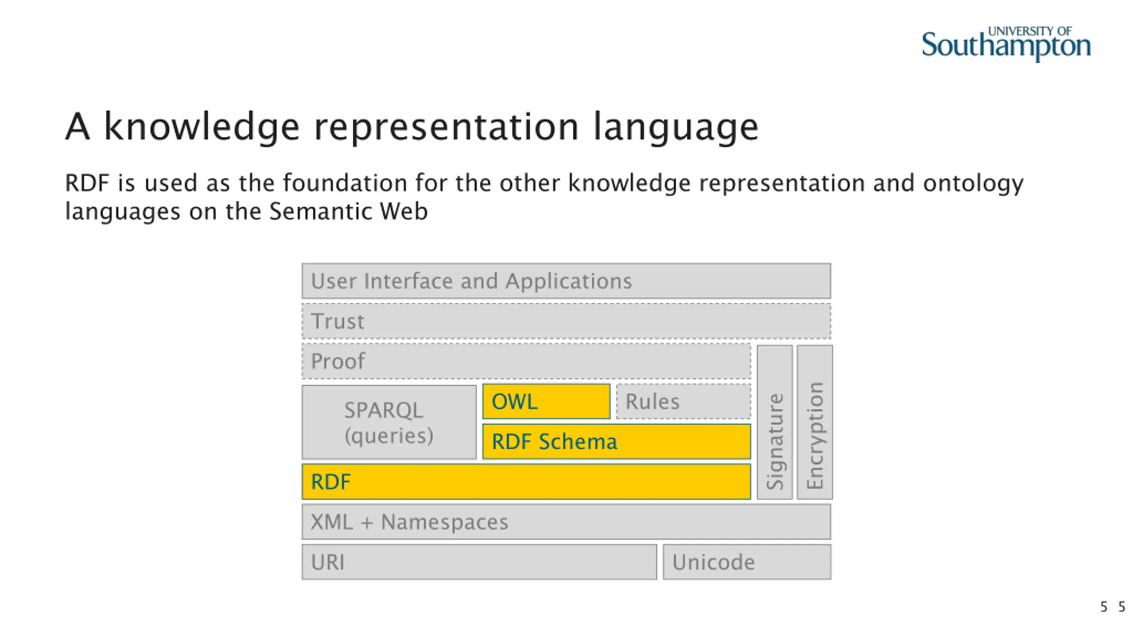Select the vertical Encryption box
The image size is (1133, 637).
[x=814, y=422]
